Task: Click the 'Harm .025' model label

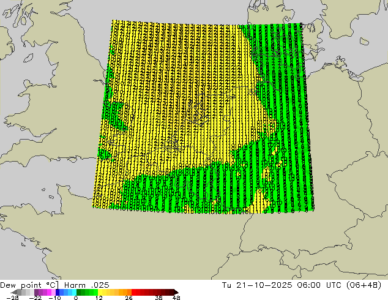Action: [x=87, y=285]
